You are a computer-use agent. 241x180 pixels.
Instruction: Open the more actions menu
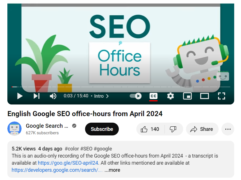click(228, 129)
